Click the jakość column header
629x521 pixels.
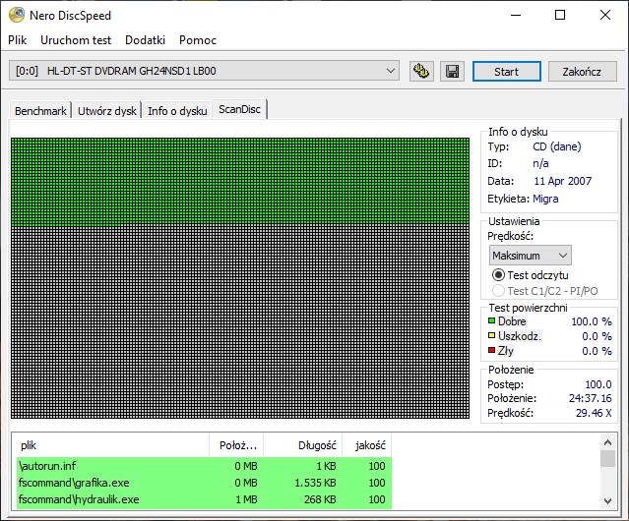[371, 445]
